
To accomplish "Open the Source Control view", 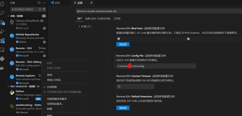I will click(x=2, y=22).
